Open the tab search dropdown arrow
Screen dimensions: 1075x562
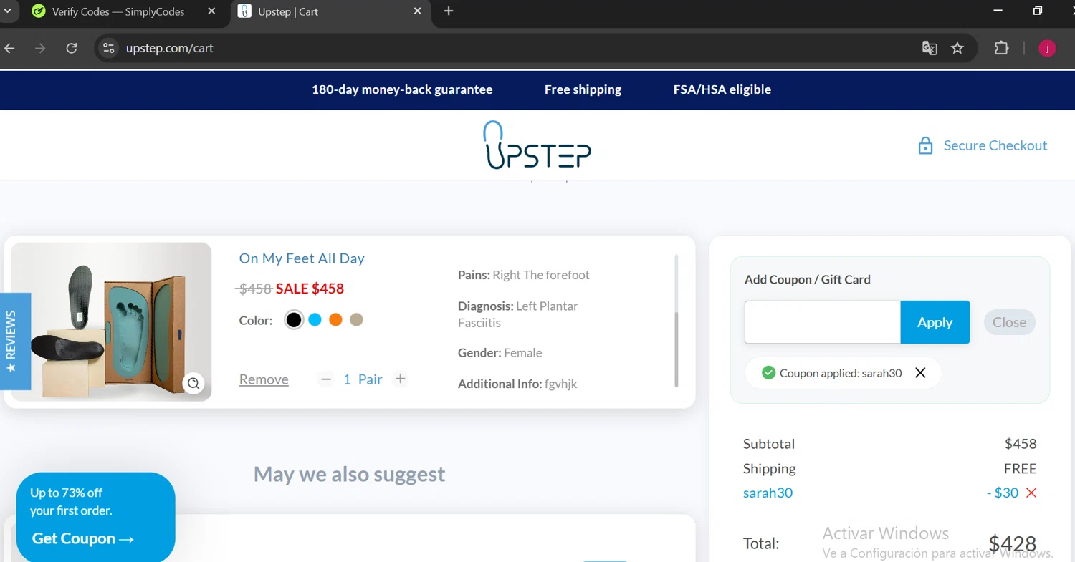(x=7, y=11)
